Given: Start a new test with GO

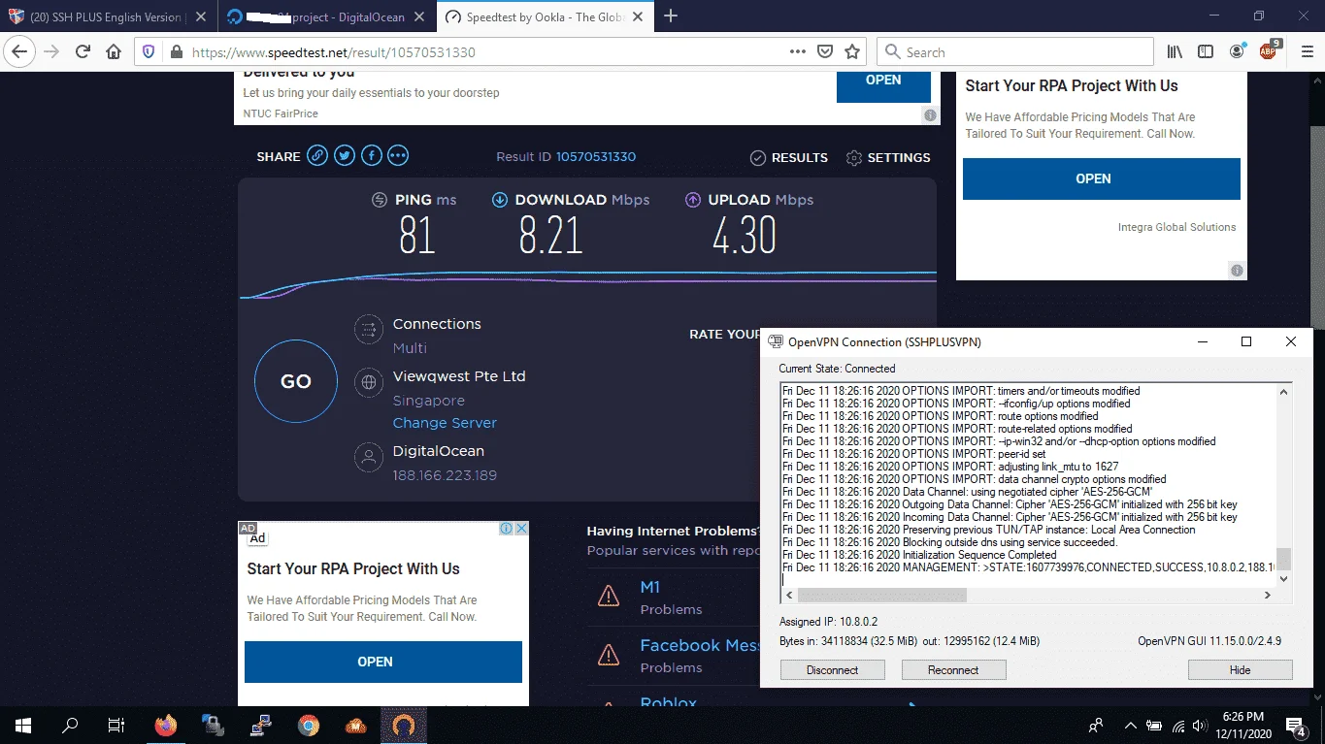Looking at the screenshot, I should [x=296, y=381].
